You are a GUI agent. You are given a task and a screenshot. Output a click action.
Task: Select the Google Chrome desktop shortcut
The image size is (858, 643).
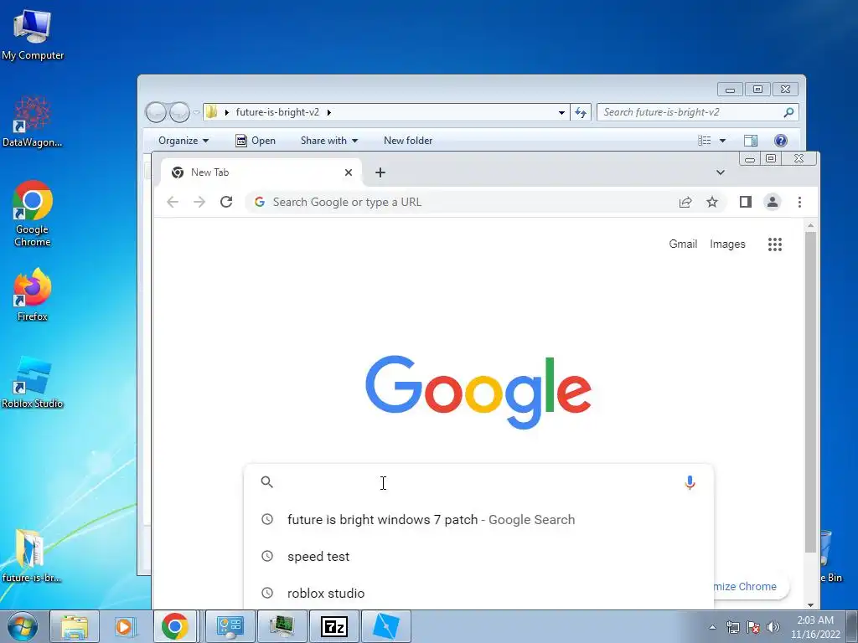pos(33,213)
